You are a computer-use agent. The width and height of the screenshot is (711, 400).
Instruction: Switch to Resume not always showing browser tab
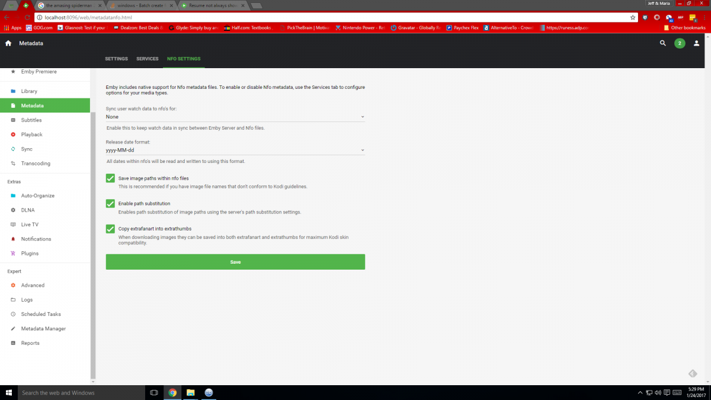213,5
